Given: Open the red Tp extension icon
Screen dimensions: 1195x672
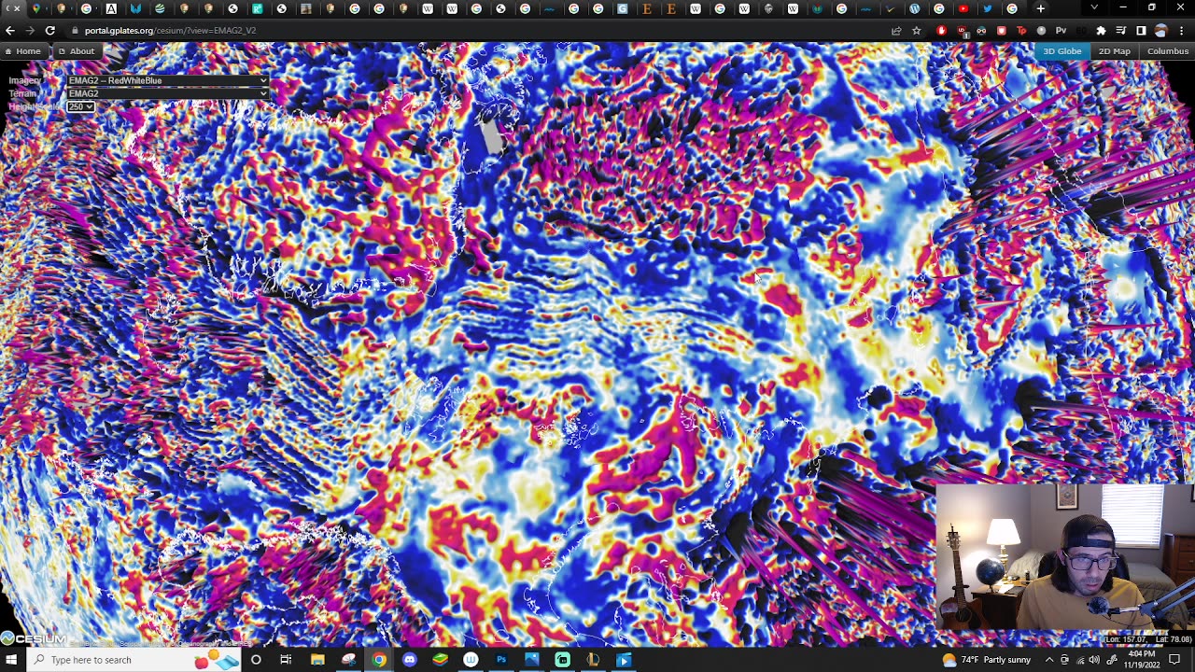Looking at the screenshot, I should pos(1021,31).
